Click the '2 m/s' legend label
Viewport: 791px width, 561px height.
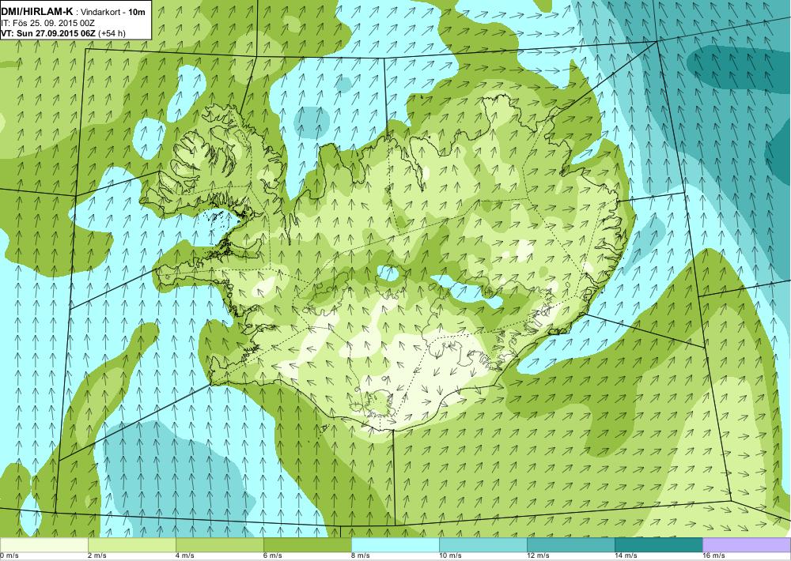click(97, 556)
